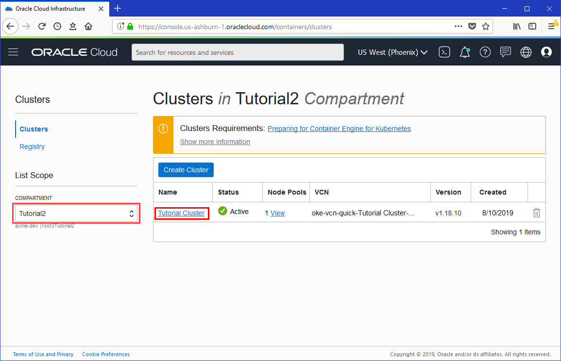
Task: Click the Pocket save icon in address bar
Action: click(x=472, y=27)
